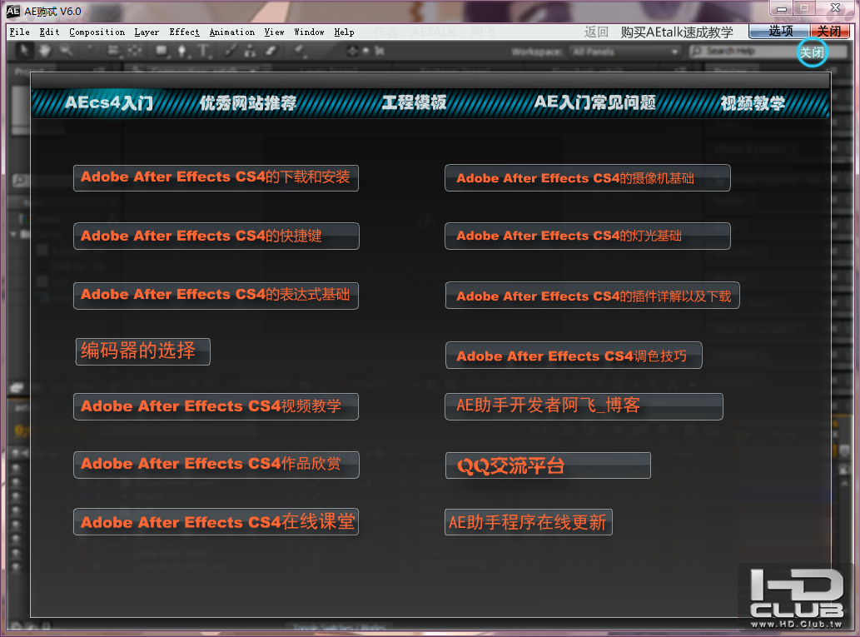Open the File menu
This screenshot has height=637, width=860.
[x=20, y=32]
